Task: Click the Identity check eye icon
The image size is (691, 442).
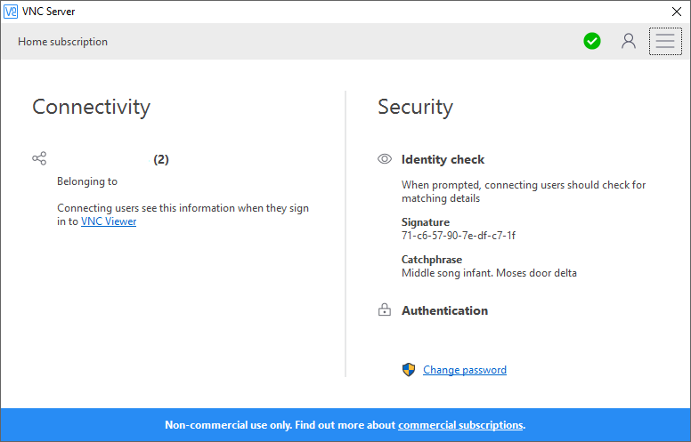Action: (x=385, y=159)
